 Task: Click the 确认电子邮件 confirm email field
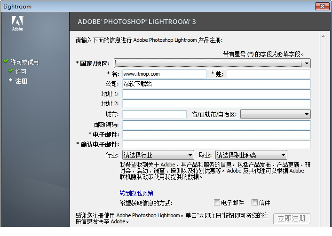click(x=216, y=145)
